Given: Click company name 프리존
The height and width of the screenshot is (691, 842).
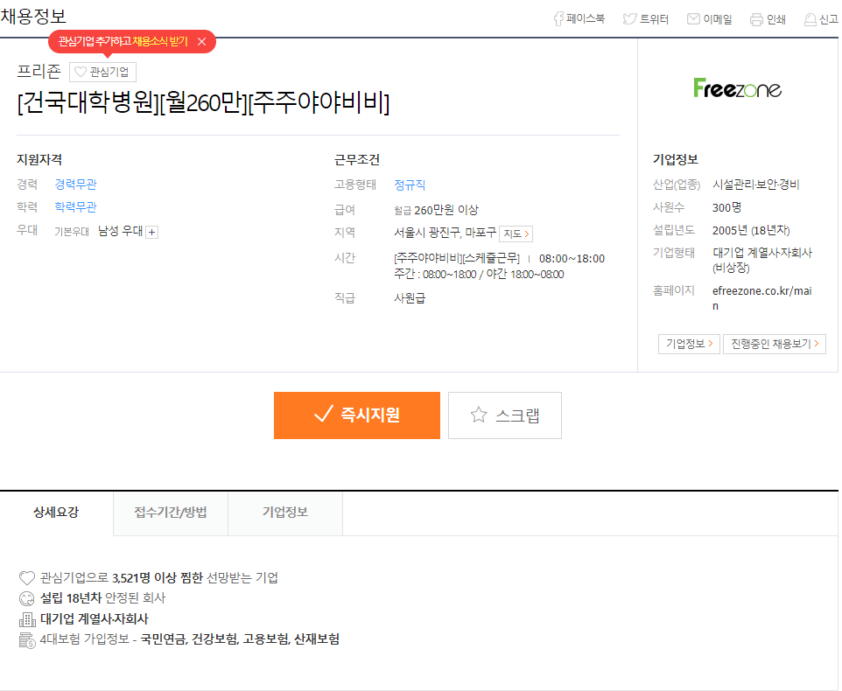Looking at the screenshot, I should [x=39, y=72].
